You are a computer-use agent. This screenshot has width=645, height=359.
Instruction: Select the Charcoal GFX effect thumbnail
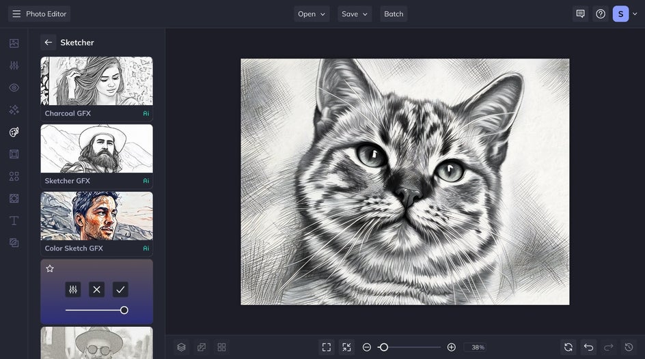[96, 81]
